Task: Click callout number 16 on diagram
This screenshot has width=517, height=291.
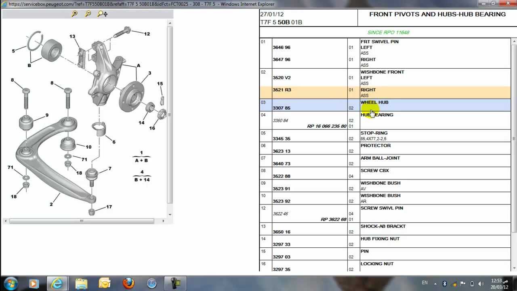Action: pos(152,128)
